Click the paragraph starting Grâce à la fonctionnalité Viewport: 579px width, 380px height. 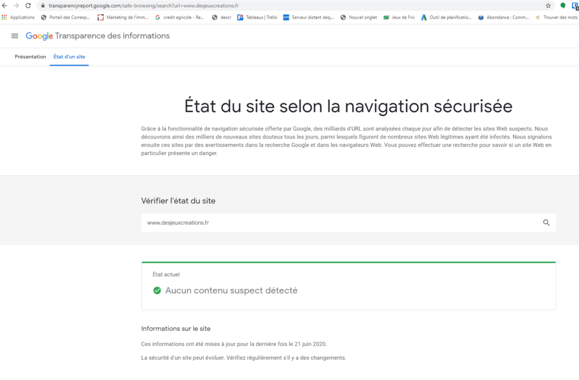tap(347, 141)
